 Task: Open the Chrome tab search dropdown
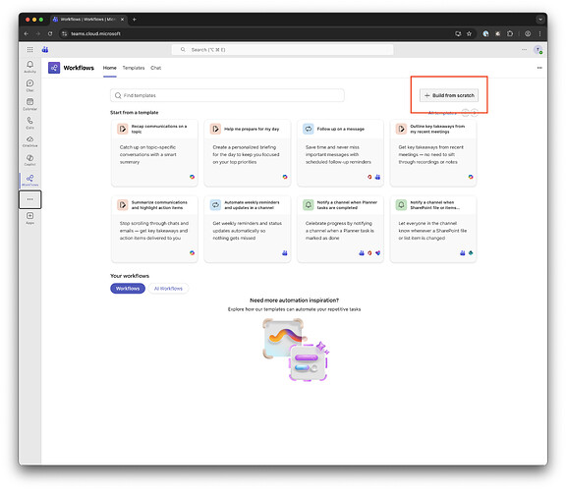pos(540,20)
